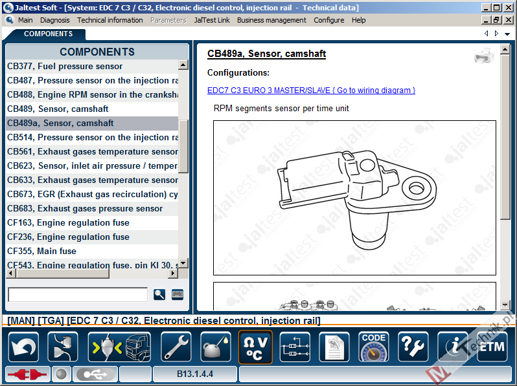Select CB623, Sensor, inlet air pressure

tap(92, 166)
